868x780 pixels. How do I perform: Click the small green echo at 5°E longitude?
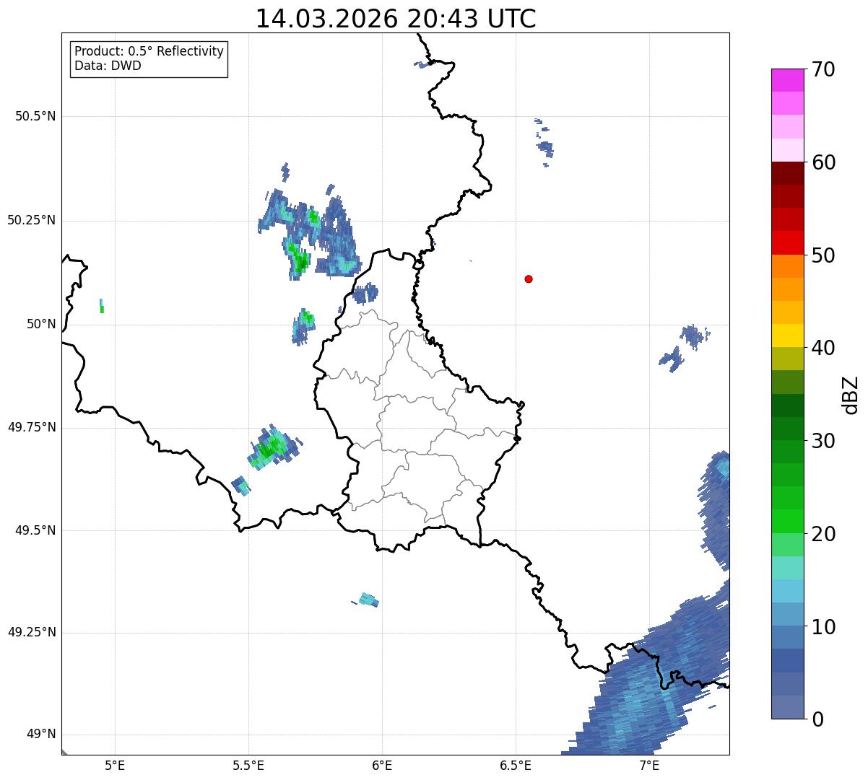102,306
